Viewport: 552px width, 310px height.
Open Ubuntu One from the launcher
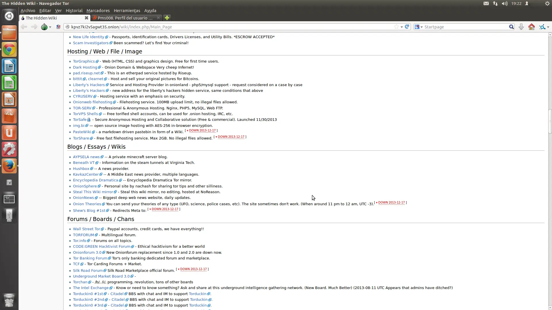[x=9, y=133]
